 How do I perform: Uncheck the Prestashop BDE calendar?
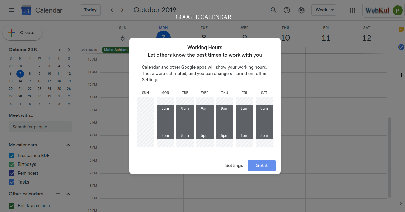(x=12, y=155)
